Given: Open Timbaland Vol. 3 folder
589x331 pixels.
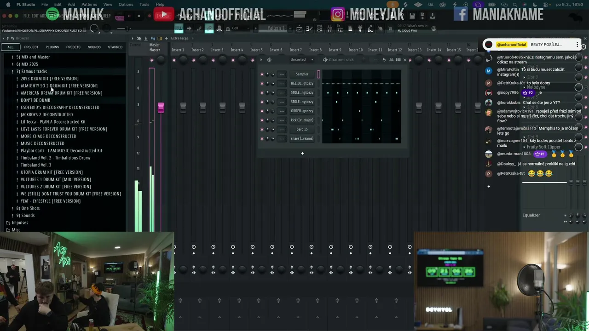Looking at the screenshot, I should (36, 165).
